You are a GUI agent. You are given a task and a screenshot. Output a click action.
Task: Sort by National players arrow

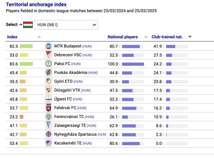[146, 37]
